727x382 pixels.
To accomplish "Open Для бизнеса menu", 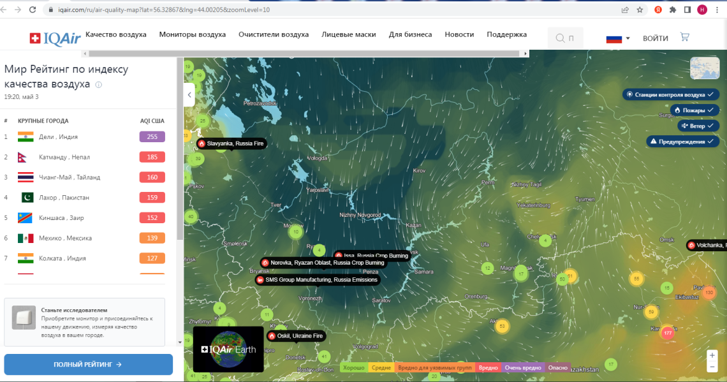I will click(x=410, y=34).
